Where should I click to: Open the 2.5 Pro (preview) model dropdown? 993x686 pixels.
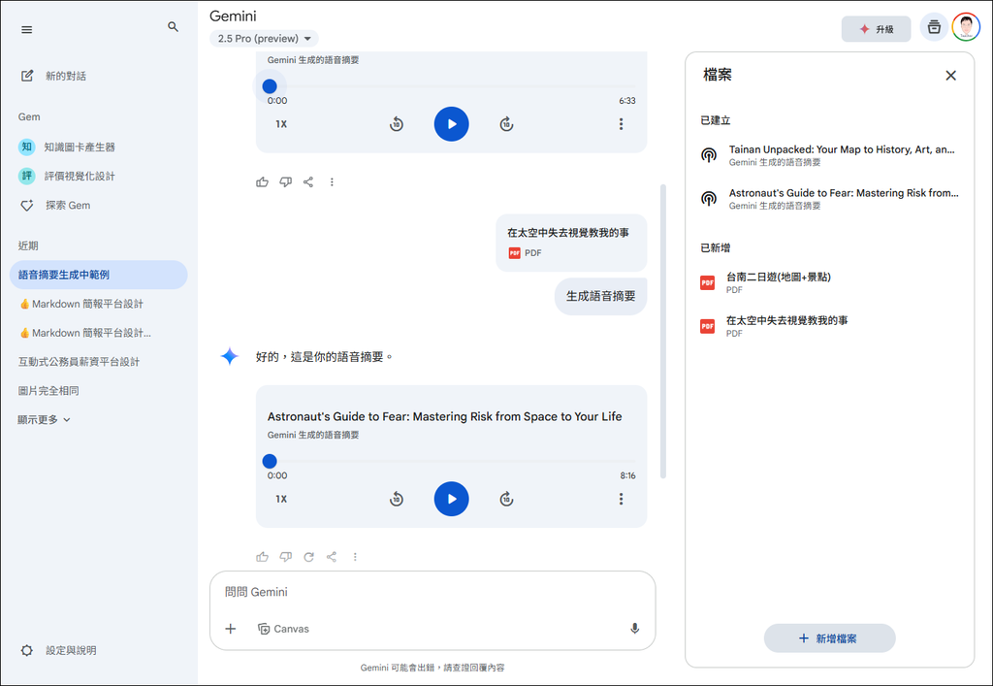264,39
